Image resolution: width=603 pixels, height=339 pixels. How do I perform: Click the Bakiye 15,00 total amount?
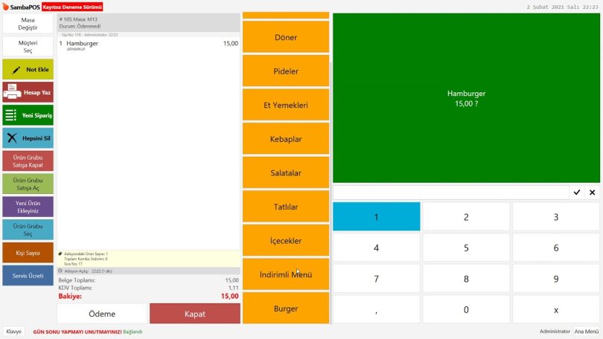click(x=229, y=296)
